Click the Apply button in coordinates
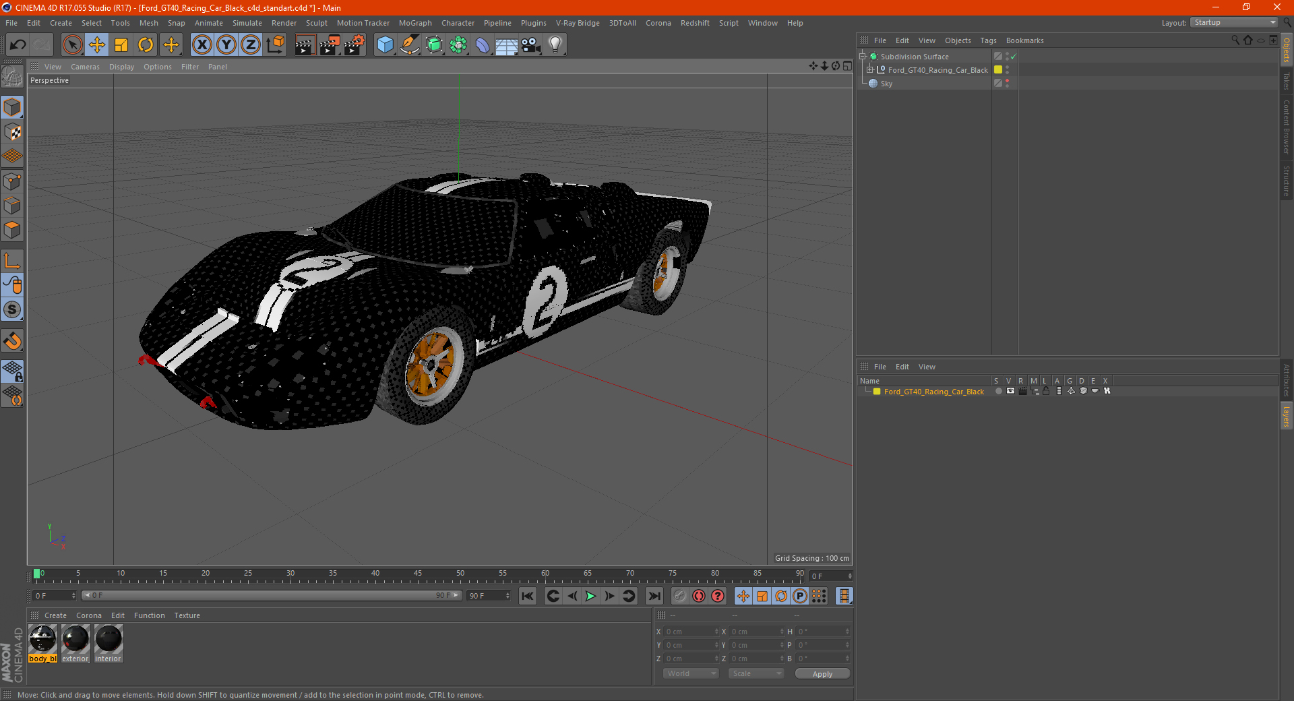This screenshot has height=701, width=1294. (822, 674)
